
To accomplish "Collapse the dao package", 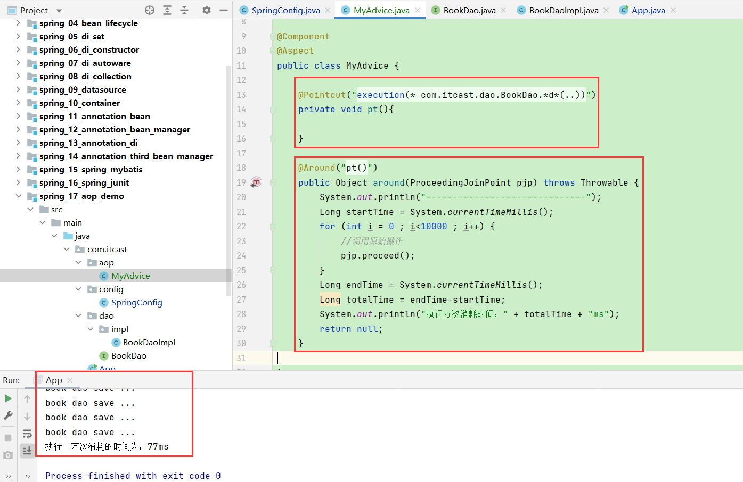I will click(78, 315).
